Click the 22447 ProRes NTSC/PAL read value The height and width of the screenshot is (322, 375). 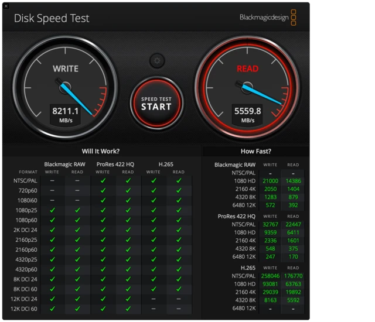pos(293,225)
